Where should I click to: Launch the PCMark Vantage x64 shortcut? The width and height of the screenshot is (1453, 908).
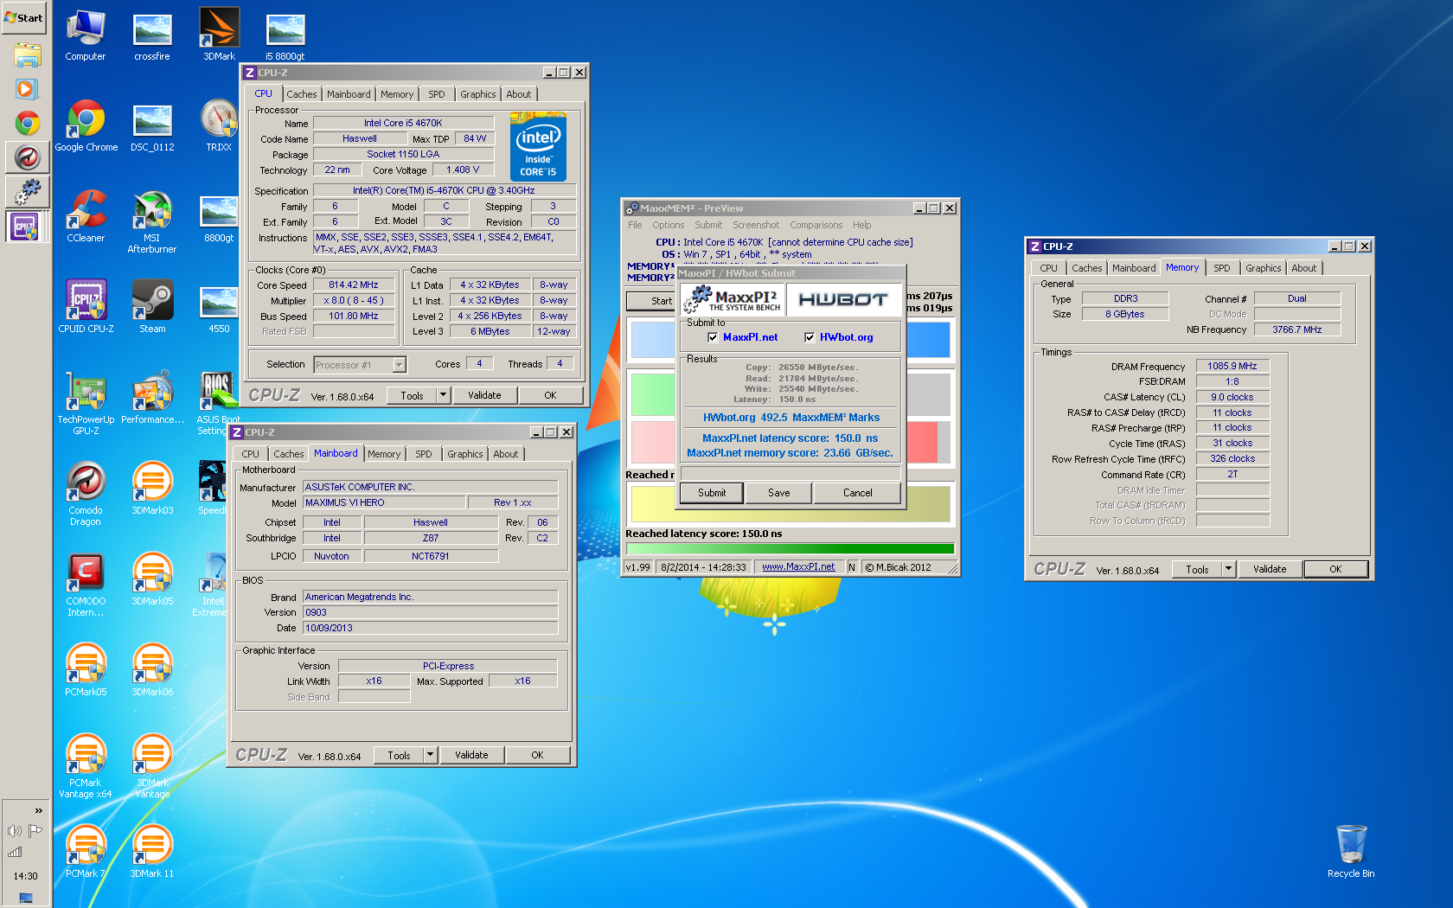pos(86,766)
